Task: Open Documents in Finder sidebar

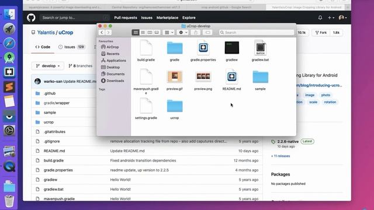Action: tap(113, 74)
